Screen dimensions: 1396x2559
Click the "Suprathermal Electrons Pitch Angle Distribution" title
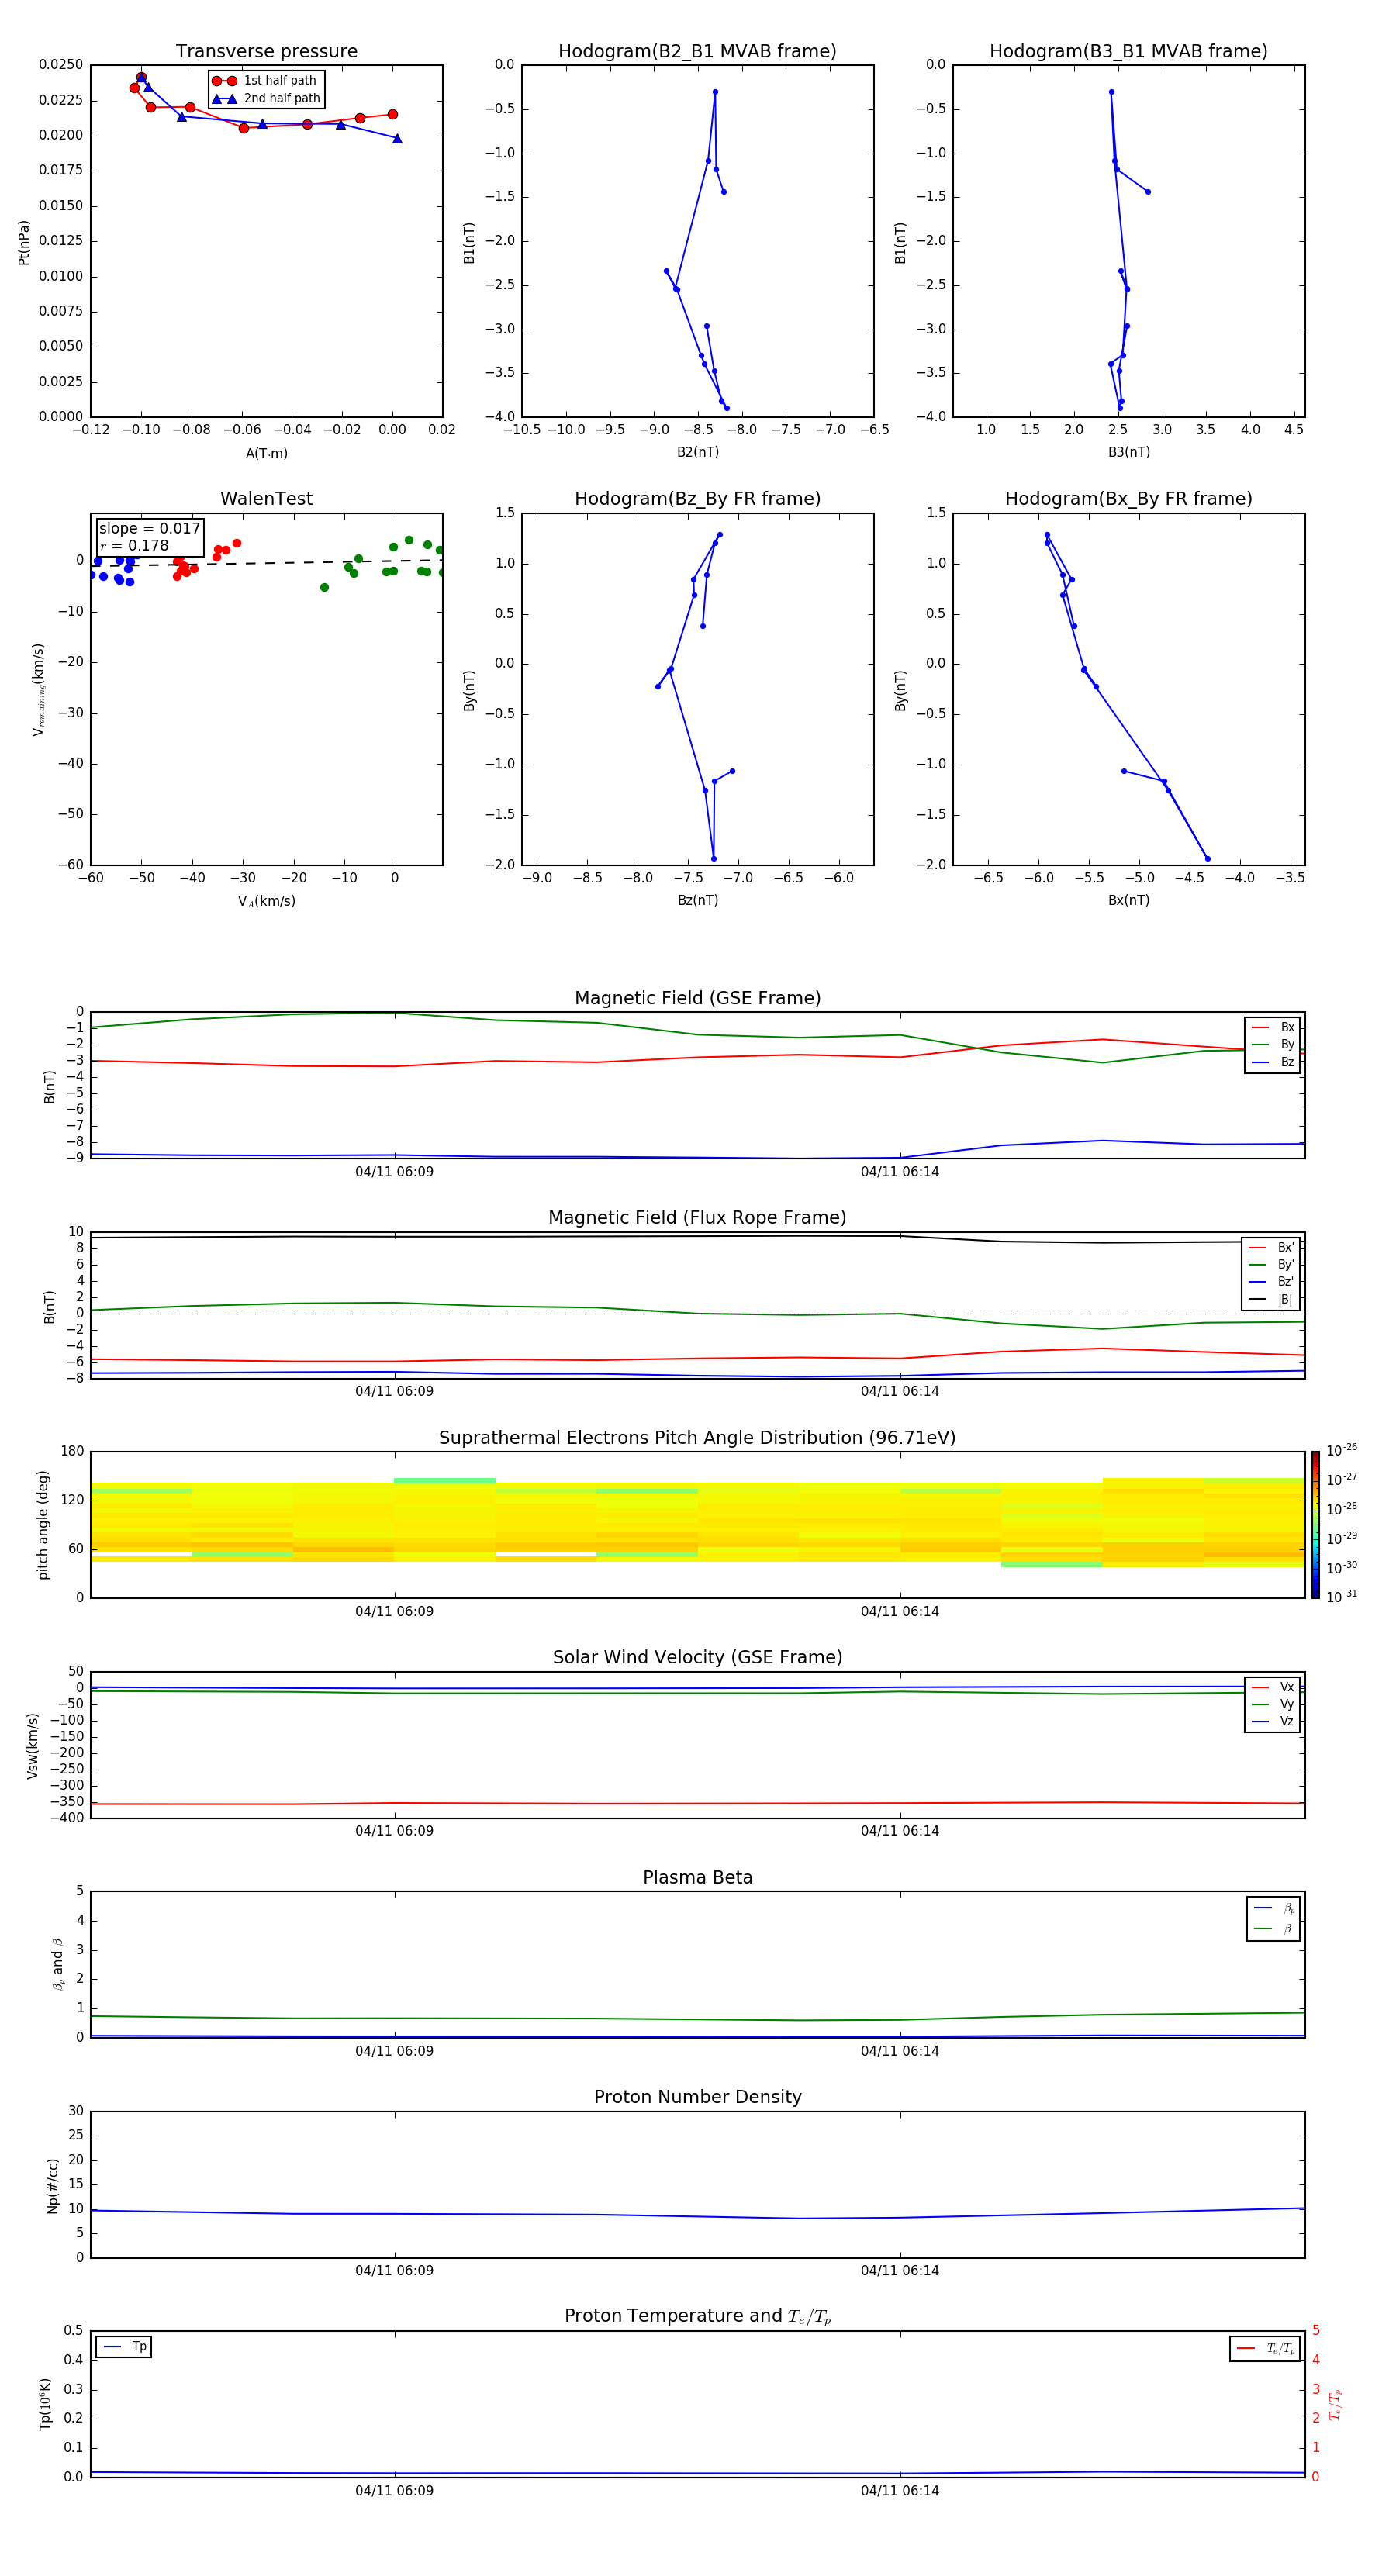pos(696,1438)
